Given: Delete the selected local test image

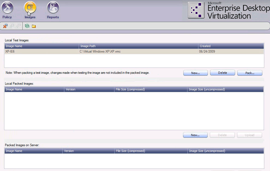Looking at the screenshot, I should (223, 73).
